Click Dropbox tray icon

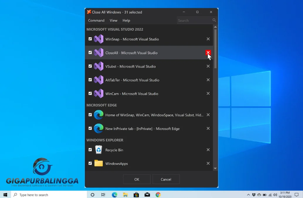tap(254, 195)
